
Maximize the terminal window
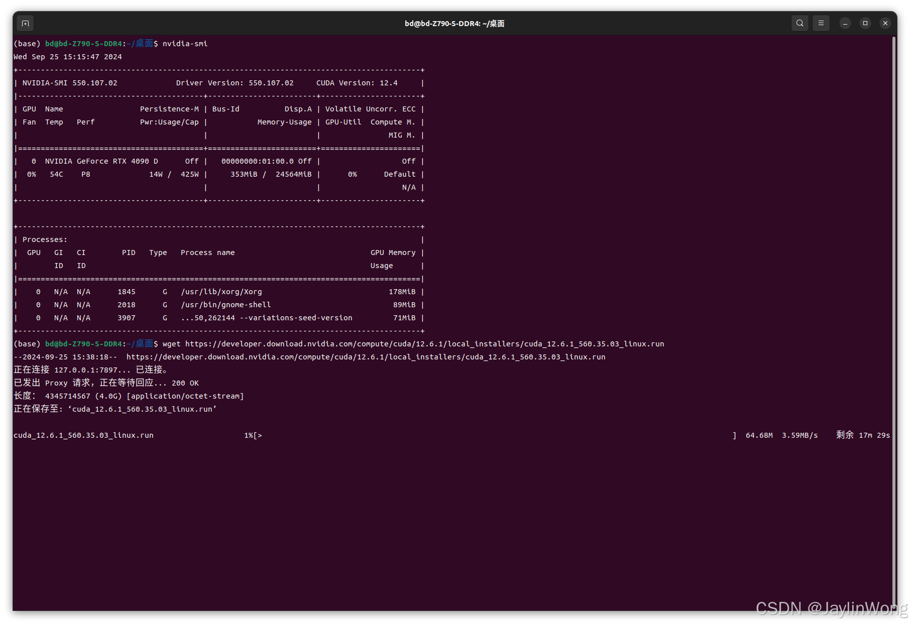click(x=865, y=23)
